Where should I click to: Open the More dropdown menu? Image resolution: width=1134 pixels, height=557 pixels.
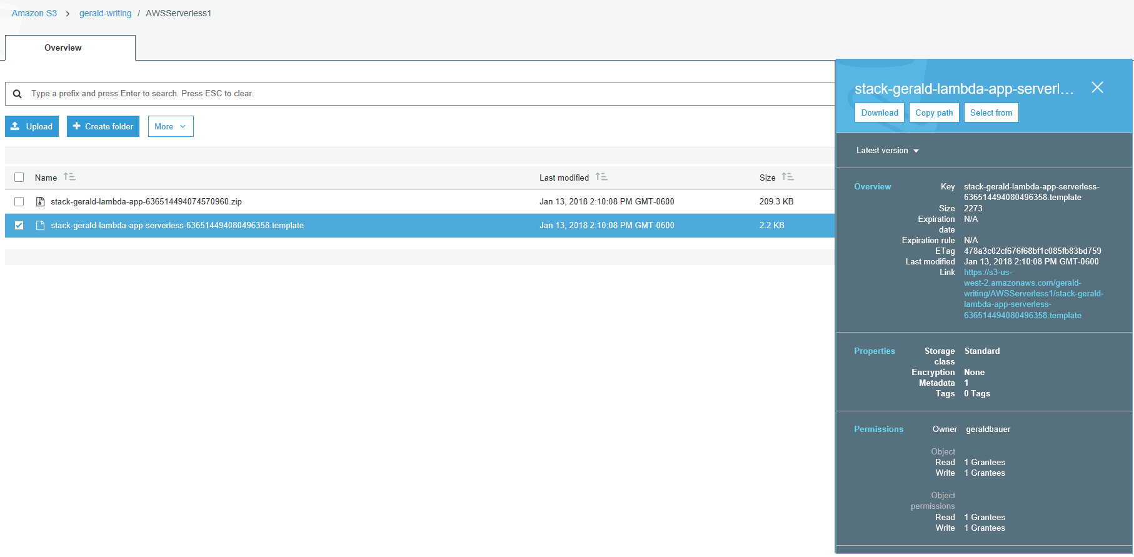(x=171, y=126)
